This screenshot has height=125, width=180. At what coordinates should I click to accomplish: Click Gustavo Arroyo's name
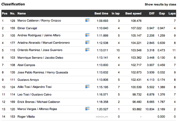(28, 80)
